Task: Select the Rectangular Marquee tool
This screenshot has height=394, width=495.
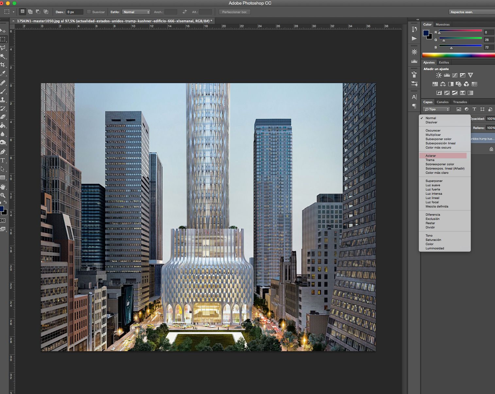Action: [x=3, y=39]
